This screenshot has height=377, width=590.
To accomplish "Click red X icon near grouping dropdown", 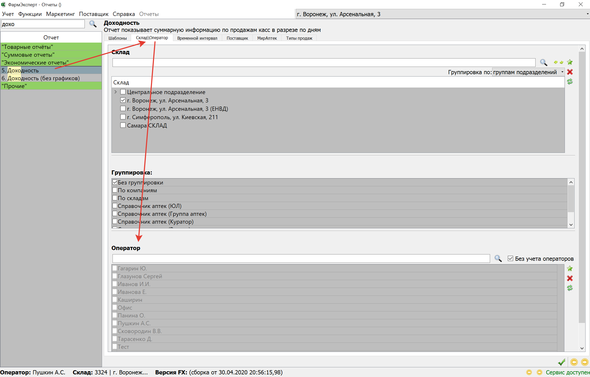I will (570, 72).
